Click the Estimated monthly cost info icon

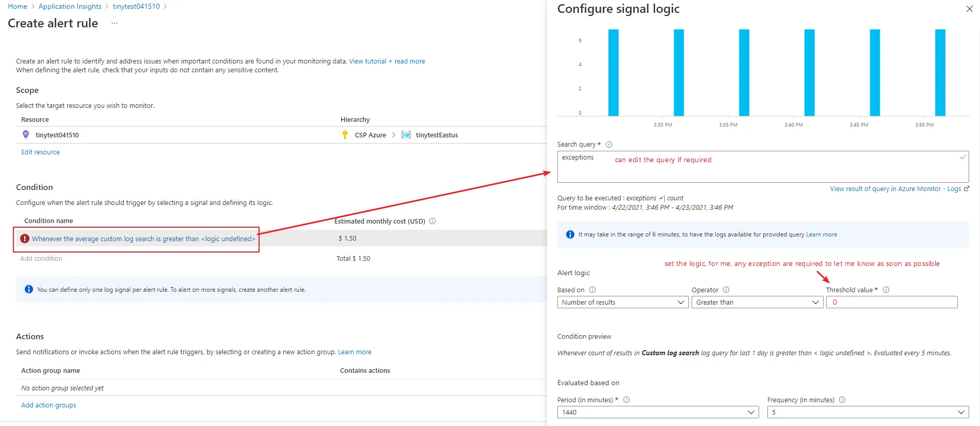click(432, 221)
